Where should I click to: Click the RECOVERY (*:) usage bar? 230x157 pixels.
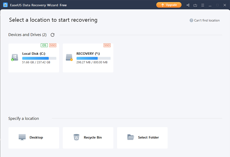point(93,58)
